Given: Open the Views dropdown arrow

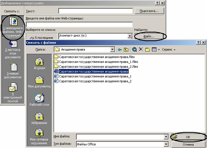Looking at the screenshot, I should (159, 50).
